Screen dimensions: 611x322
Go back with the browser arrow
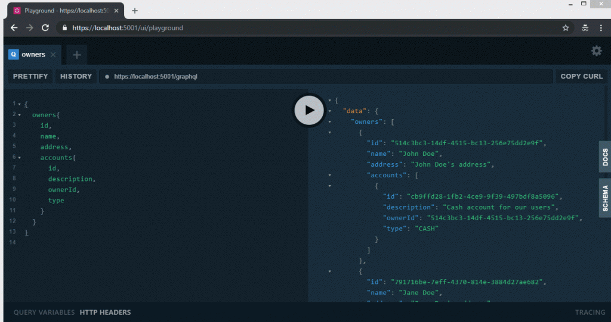coord(14,28)
